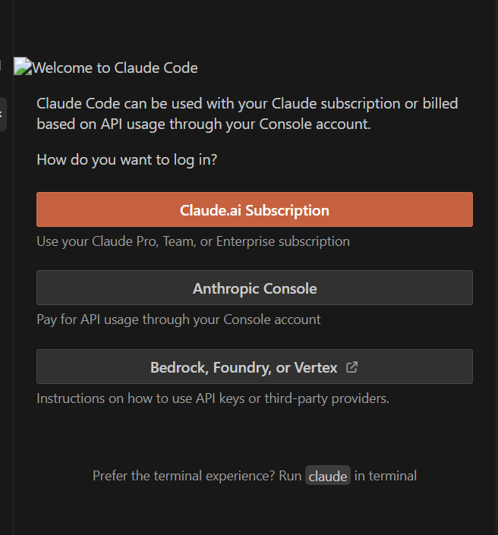
Task: Click the broken Welcome image icon
Action: pos(23,68)
